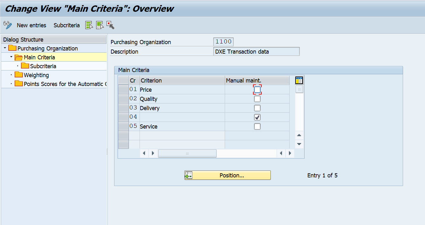Click left arrow of the first horizontal scrollbar

pyautogui.click(x=144, y=154)
